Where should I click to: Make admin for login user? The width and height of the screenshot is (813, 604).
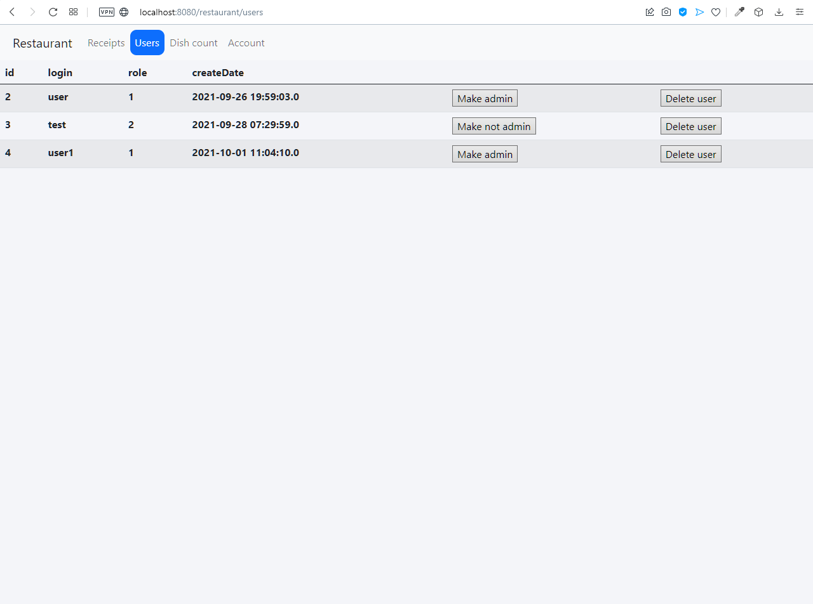pyautogui.click(x=485, y=98)
